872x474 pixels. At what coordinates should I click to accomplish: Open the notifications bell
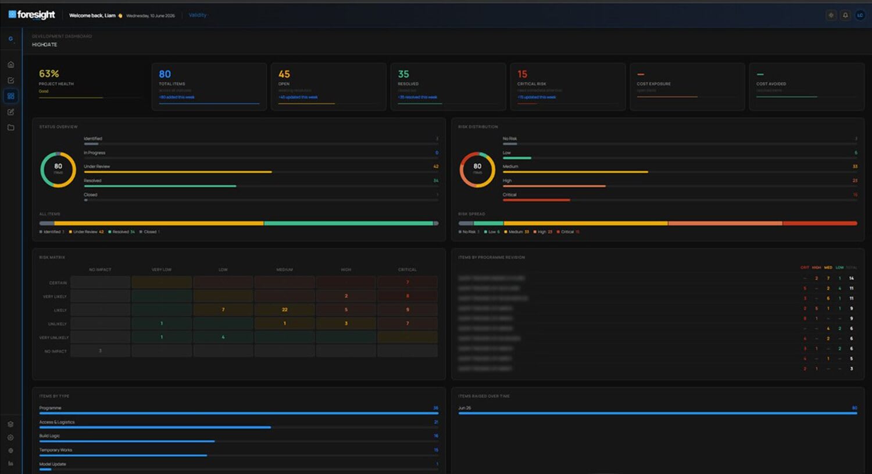(845, 15)
